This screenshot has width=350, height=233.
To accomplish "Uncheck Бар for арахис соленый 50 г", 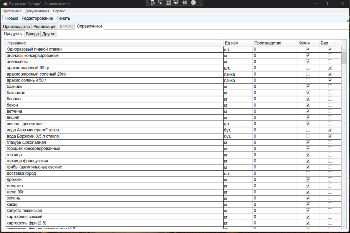I will click(x=330, y=80).
